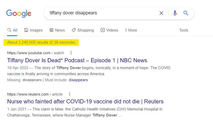Screen dimensions: 213x122
Task: Click the 1 Jan 2021 snippet date
Action: click(x=17, y=109)
